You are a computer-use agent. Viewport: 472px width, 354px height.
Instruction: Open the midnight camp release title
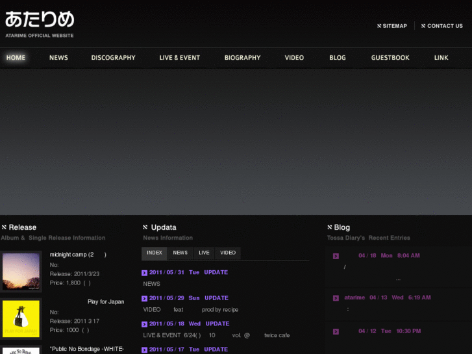point(78,255)
